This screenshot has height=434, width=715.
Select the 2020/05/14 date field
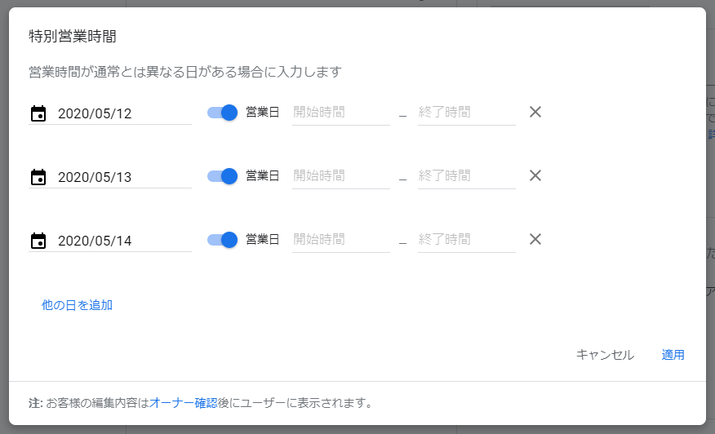122,241
